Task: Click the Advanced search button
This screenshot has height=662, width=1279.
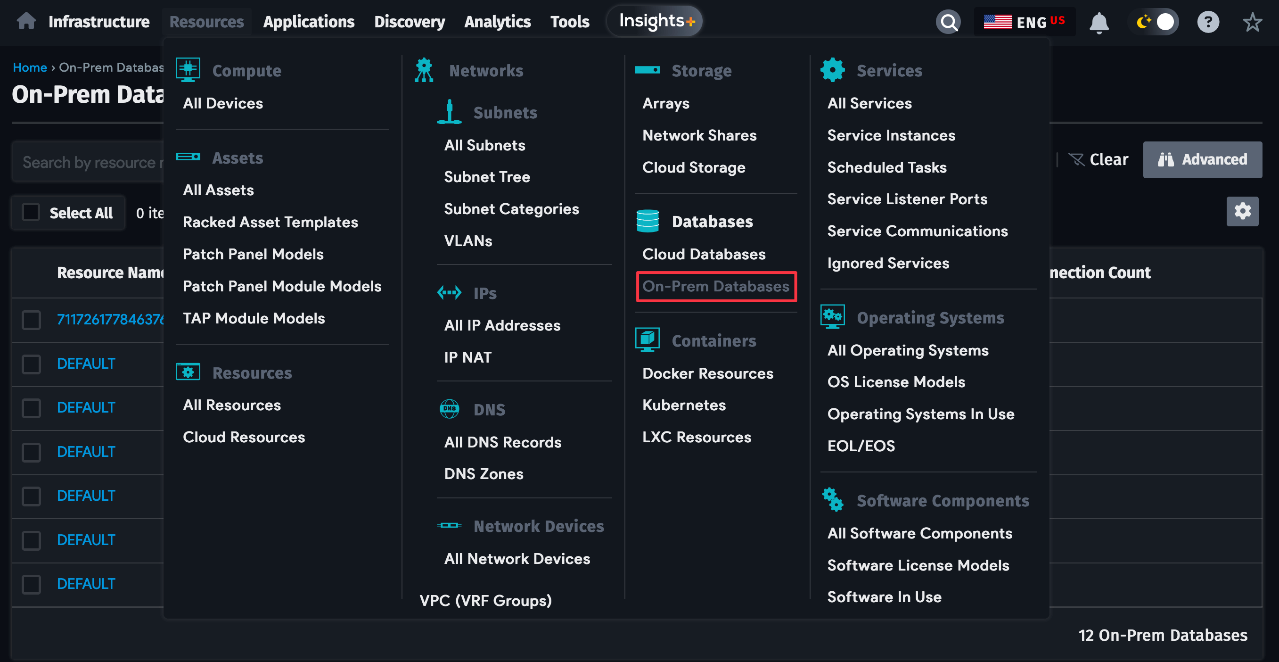Action: (1202, 159)
